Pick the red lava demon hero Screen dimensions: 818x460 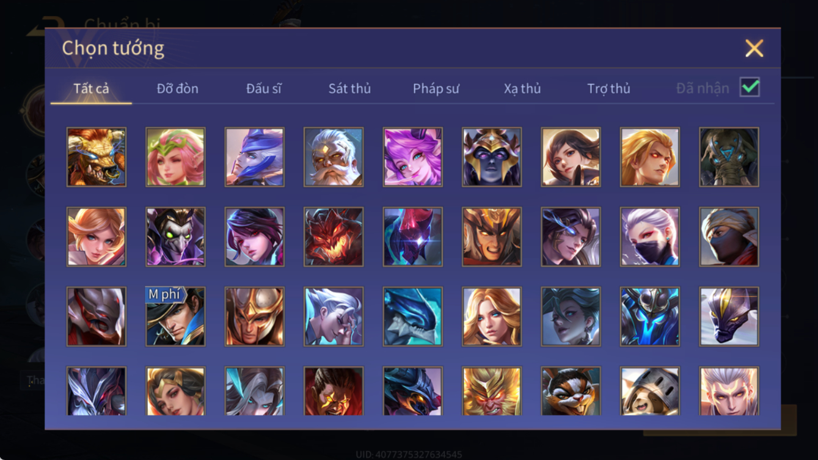pyautogui.click(x=334, y=237)
